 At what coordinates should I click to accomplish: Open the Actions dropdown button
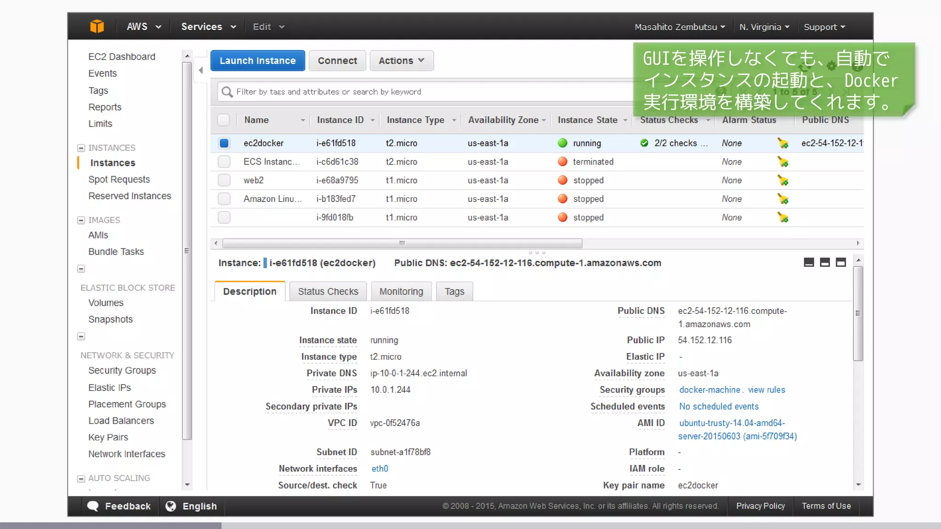click(402, 61)
